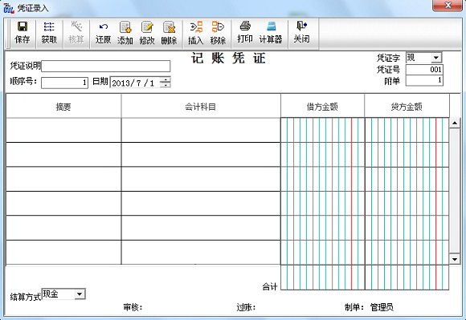The image size is (466, 320).
Task: Click the grid scrollbar down arrow
Action: coord(455,259)
